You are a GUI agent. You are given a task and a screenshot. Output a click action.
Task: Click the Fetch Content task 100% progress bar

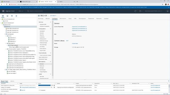click(44, 85)
